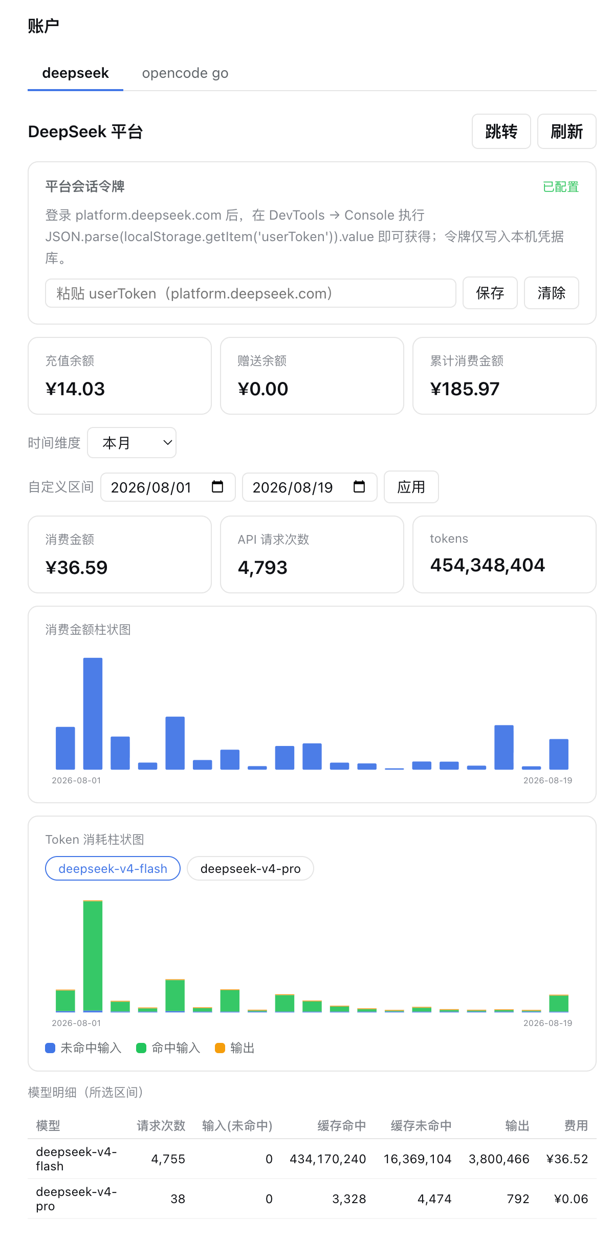Click the DeepSeek 平台 heading

pos(85,132)
